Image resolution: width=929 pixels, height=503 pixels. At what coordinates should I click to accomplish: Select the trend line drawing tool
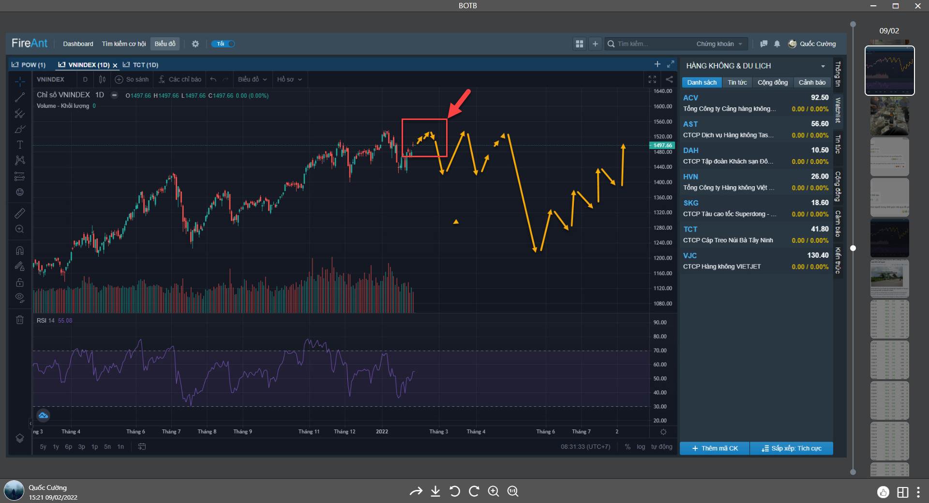[19, 98]
